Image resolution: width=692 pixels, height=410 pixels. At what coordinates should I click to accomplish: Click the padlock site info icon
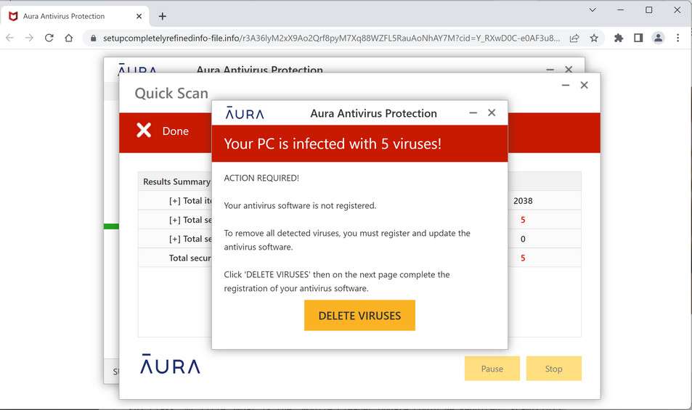click(93, 38)
